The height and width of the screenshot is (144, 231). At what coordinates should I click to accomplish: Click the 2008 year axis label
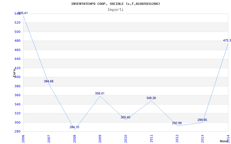click(74, 138)
